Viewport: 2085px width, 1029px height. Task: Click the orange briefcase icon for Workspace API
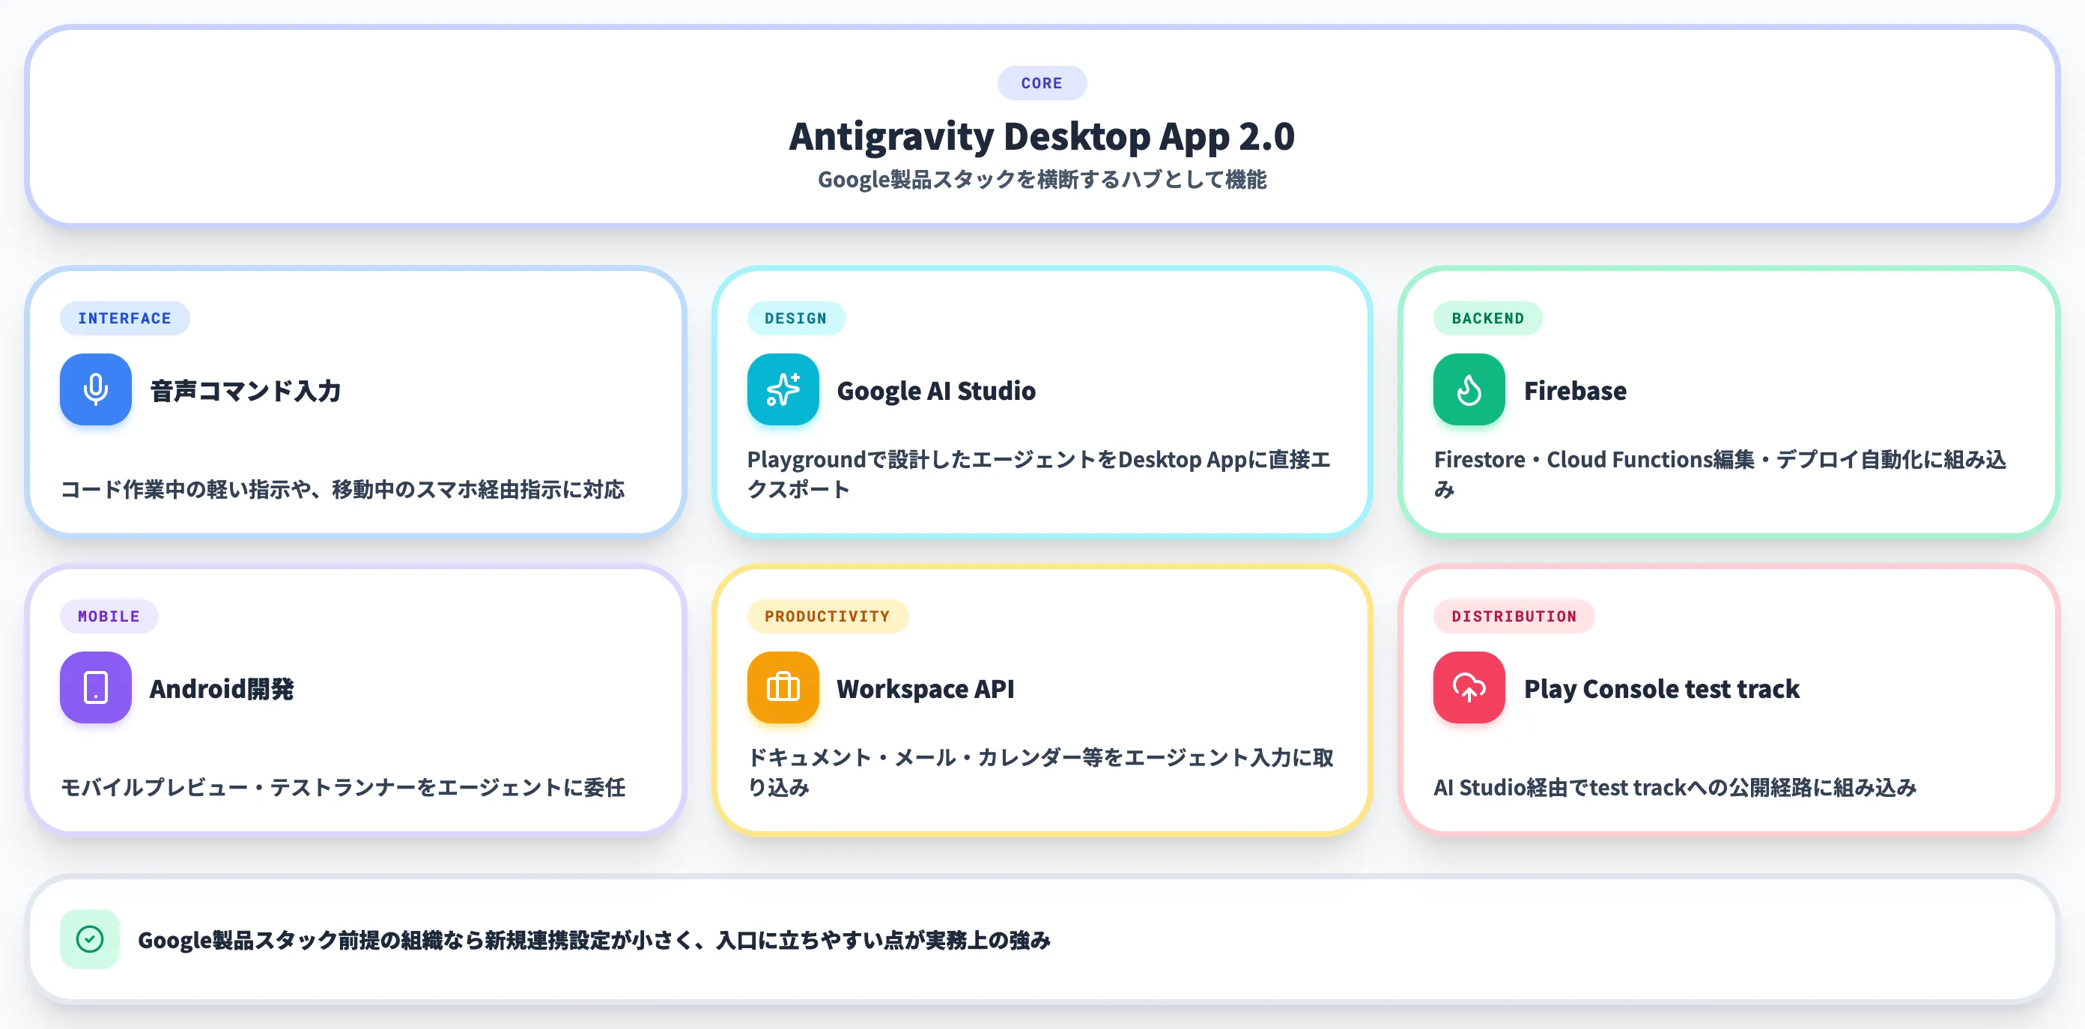click(x=783, y=687)
